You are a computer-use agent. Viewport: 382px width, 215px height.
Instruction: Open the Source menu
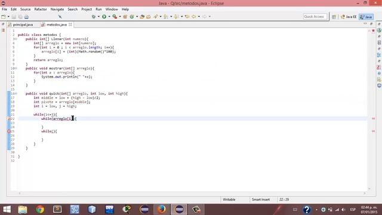pos(25,10)
